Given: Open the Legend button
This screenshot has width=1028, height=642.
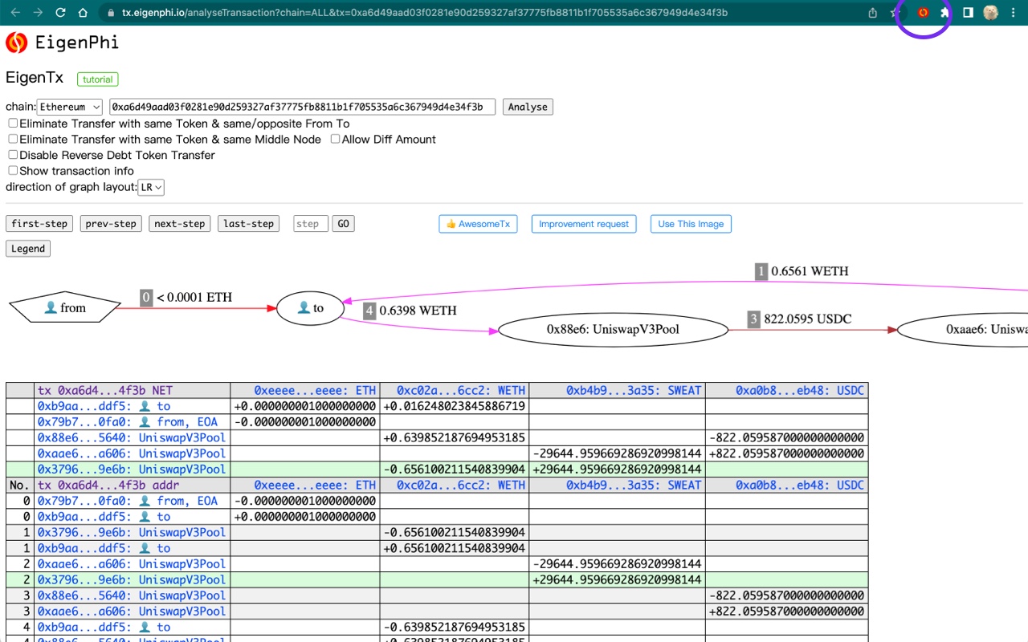Looking at the screenshot, I should (x=28, y=249).
